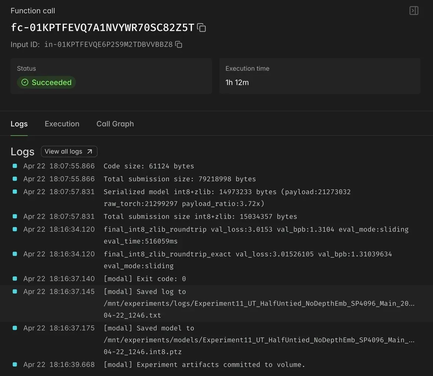Select the 'Code size: 61124 bytes' log line

point(216,166)
